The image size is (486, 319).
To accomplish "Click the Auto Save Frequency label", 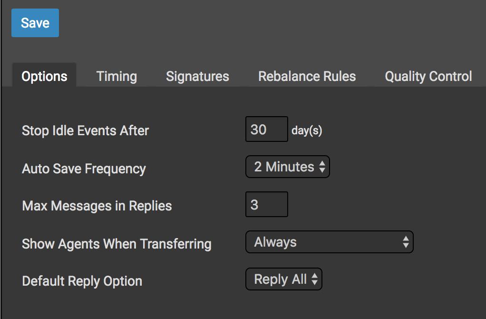I will (84, 169).
